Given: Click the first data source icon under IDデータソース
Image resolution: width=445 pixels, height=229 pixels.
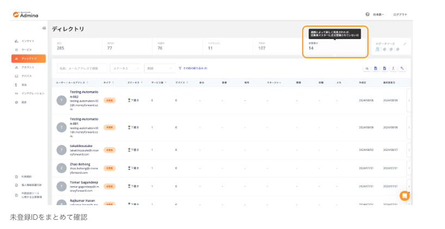Looking at the screenshot, I should 378,49.
